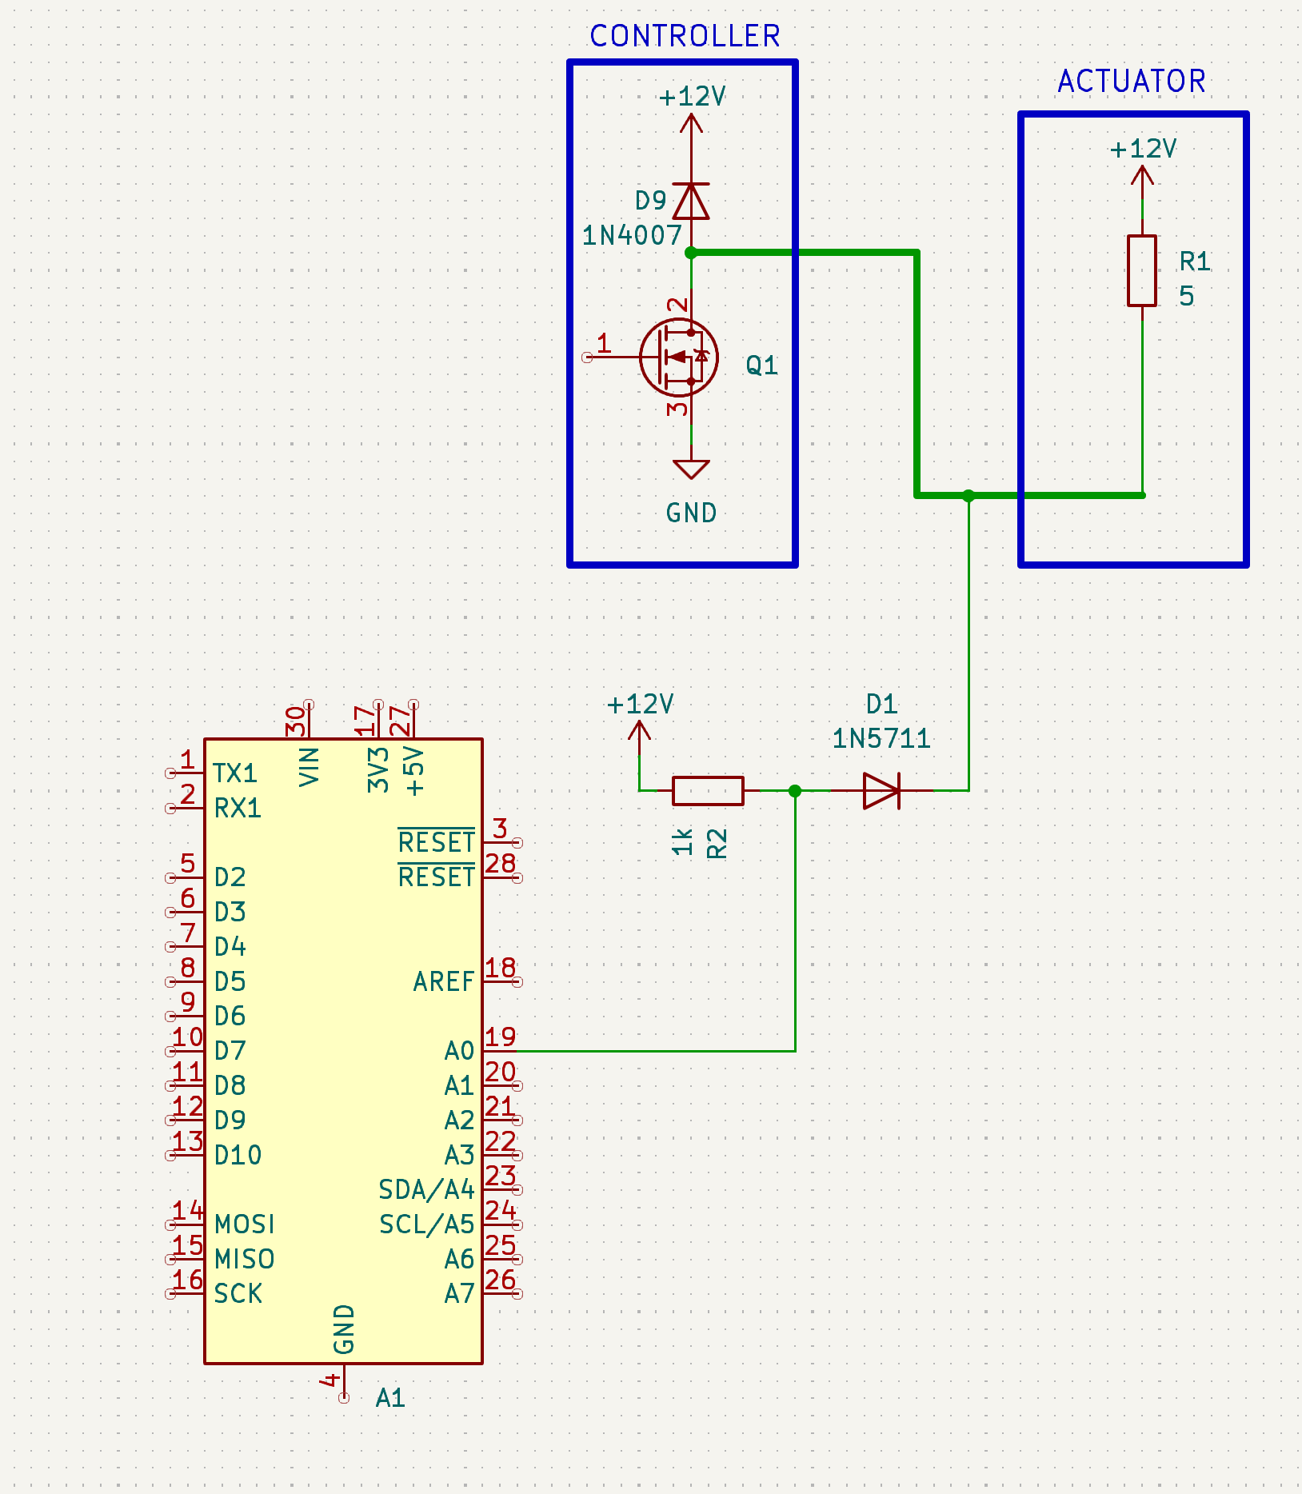This screenshot has width=1302, height=1494.
Task: Click the RX1 pin 2 endpoint
Action: click(170, 809)
